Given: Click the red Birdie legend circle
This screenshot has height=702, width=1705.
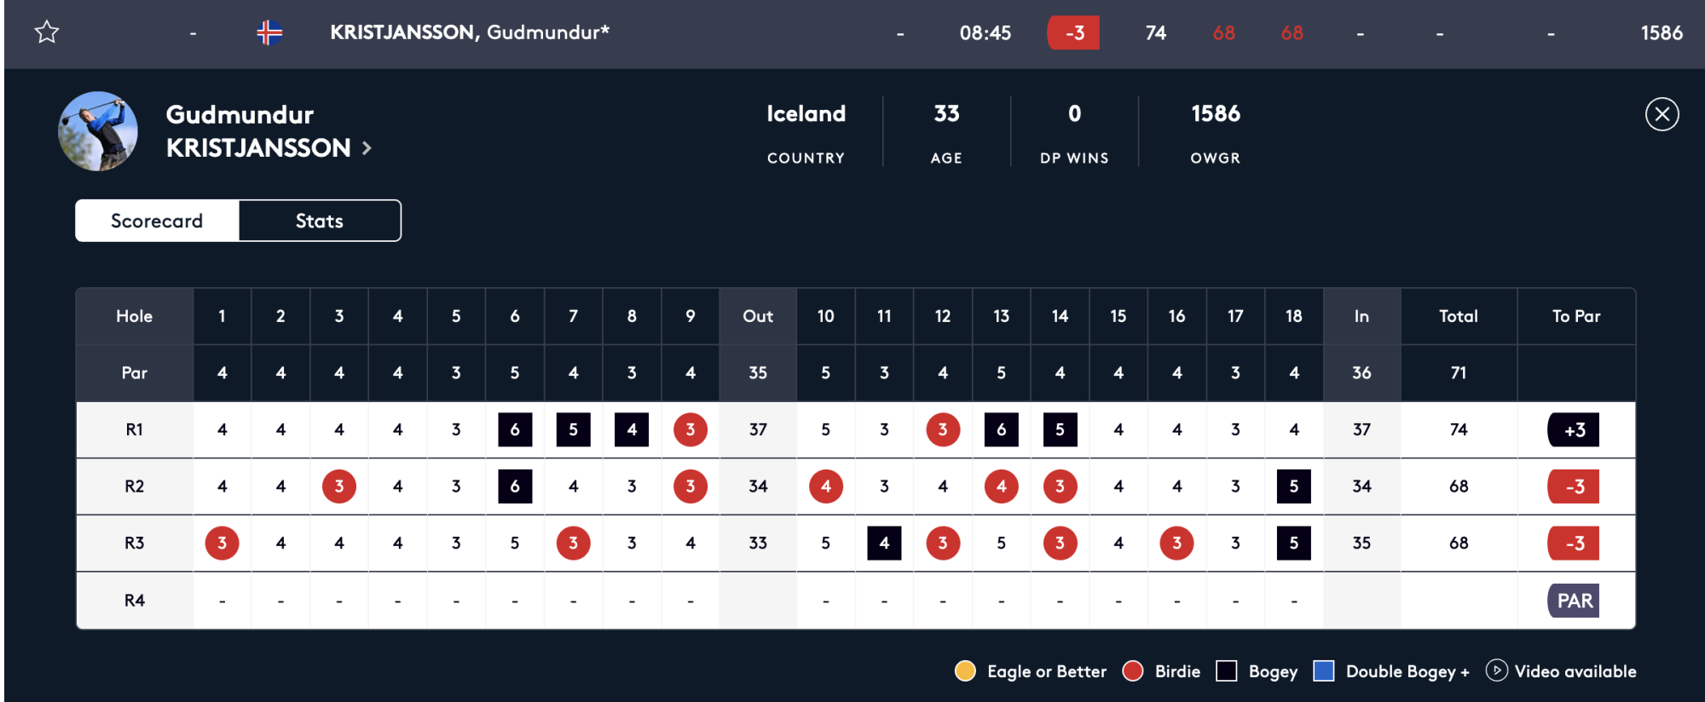Looking at the screenshot, I should pyautogui.click(x=1133, y=671).
